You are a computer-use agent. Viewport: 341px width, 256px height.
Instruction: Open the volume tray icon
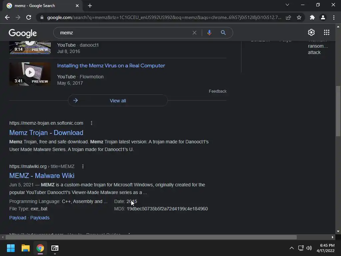tap(309, 248)
